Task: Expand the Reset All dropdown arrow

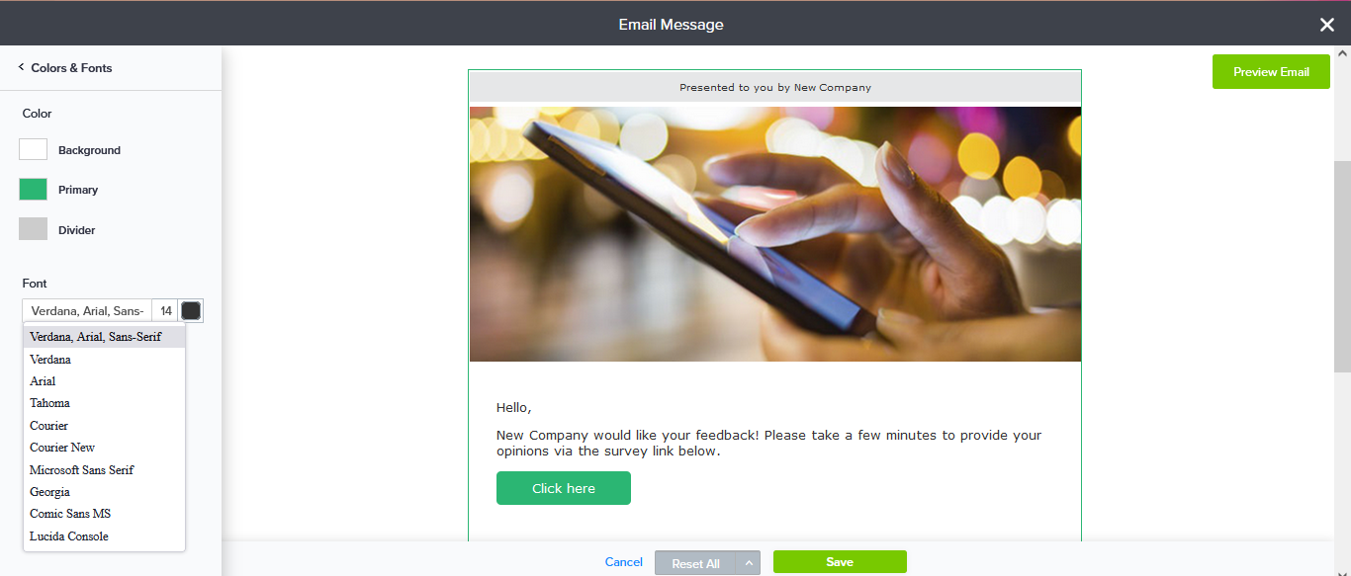Action: click(749, 563)
